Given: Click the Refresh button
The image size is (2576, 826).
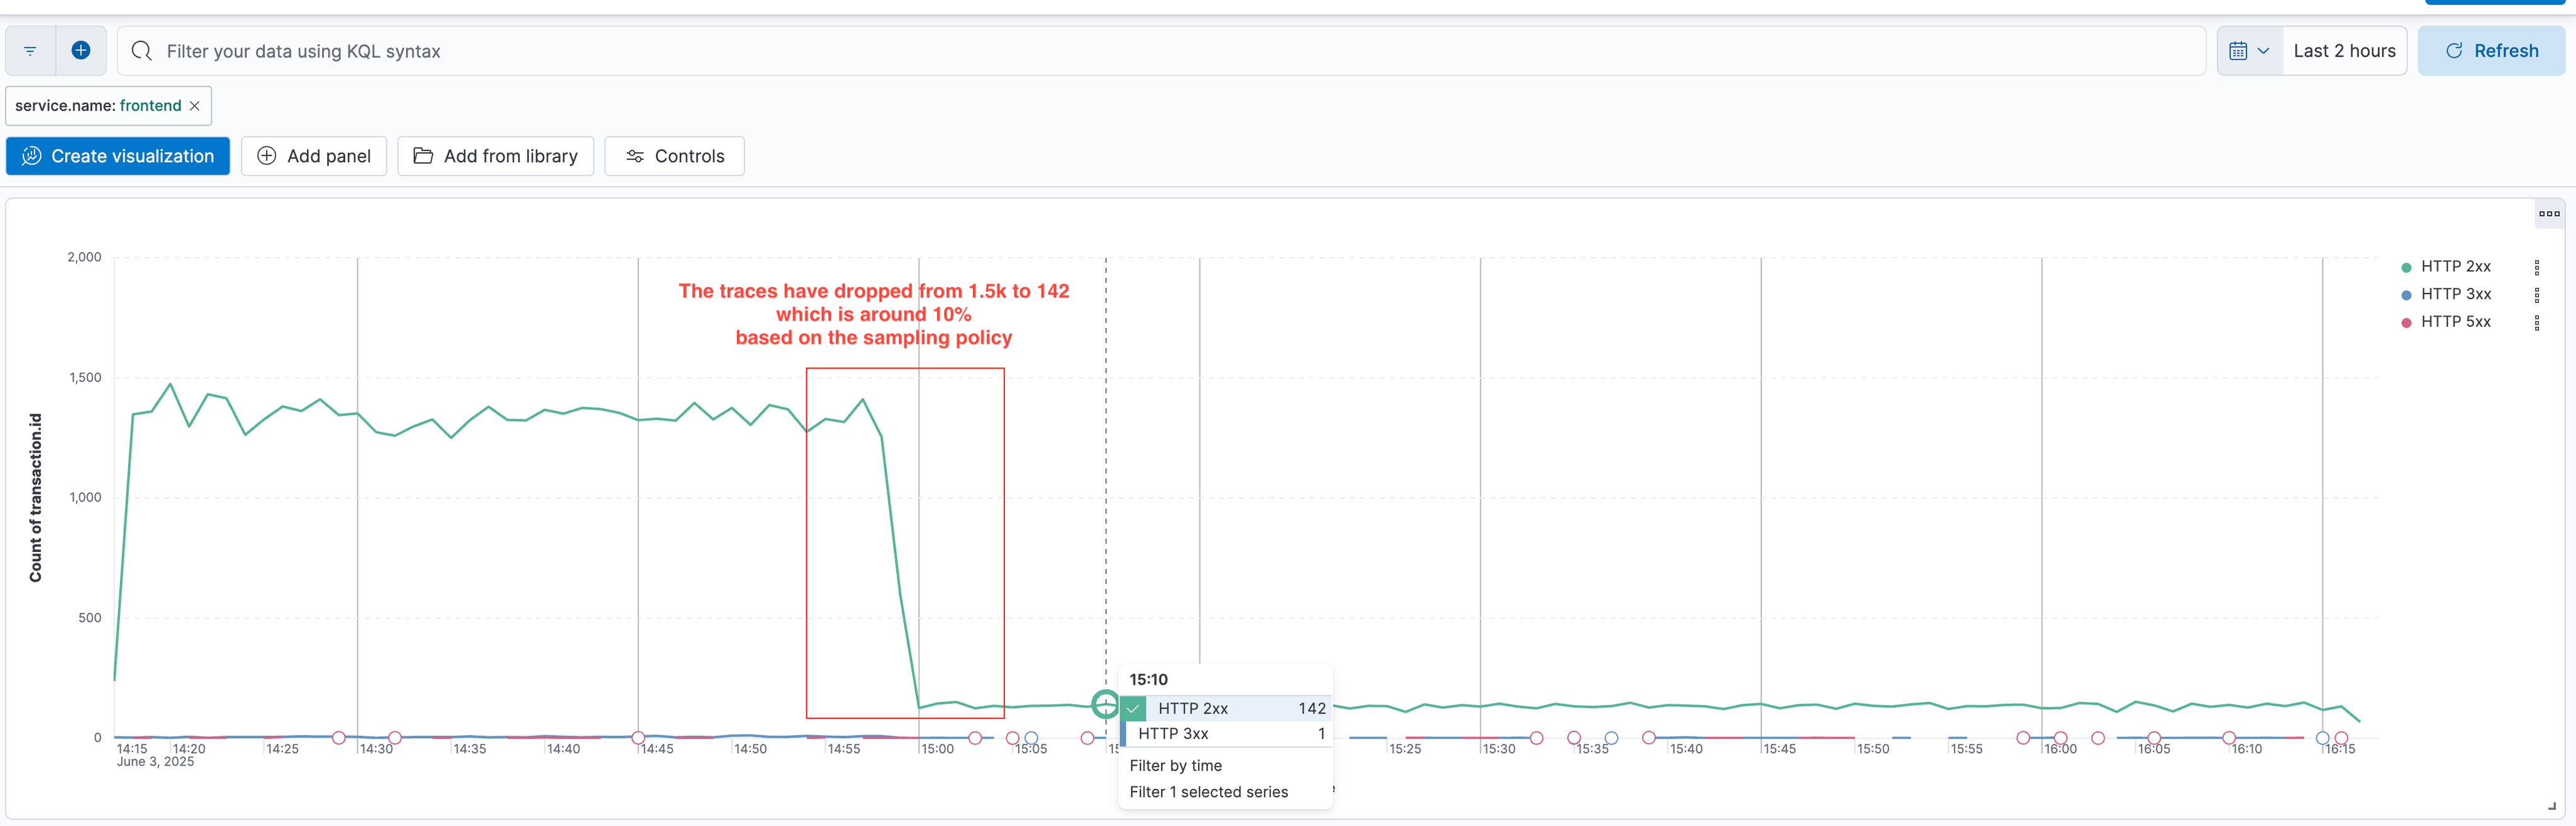Looking at the screenshot, I should click(2491, 50).
